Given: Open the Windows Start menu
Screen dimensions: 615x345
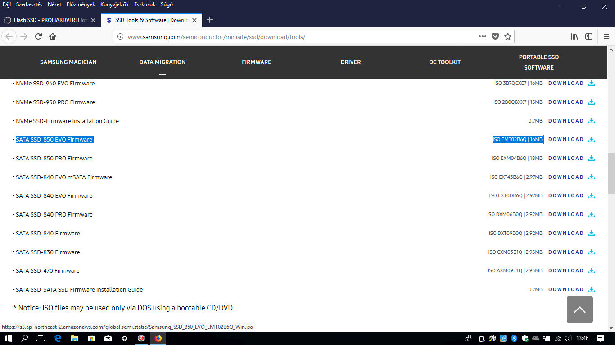Looking at the screenshot, I should pos(8,338).
